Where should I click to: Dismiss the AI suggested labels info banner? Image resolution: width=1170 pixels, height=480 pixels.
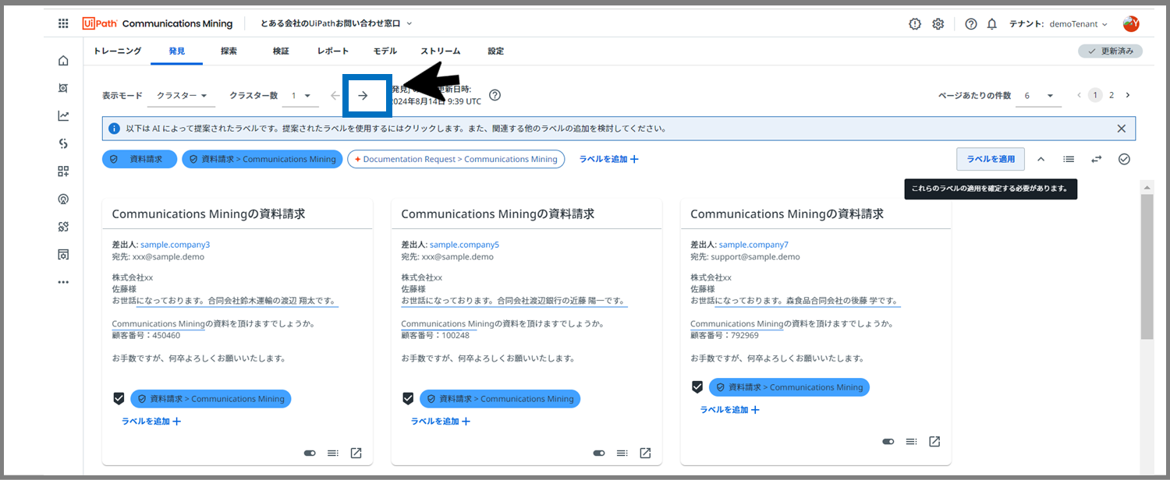1122,129
